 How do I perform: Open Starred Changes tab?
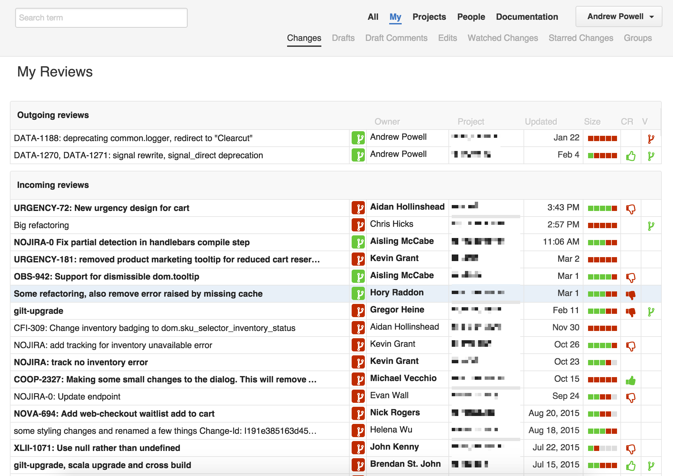581,38
